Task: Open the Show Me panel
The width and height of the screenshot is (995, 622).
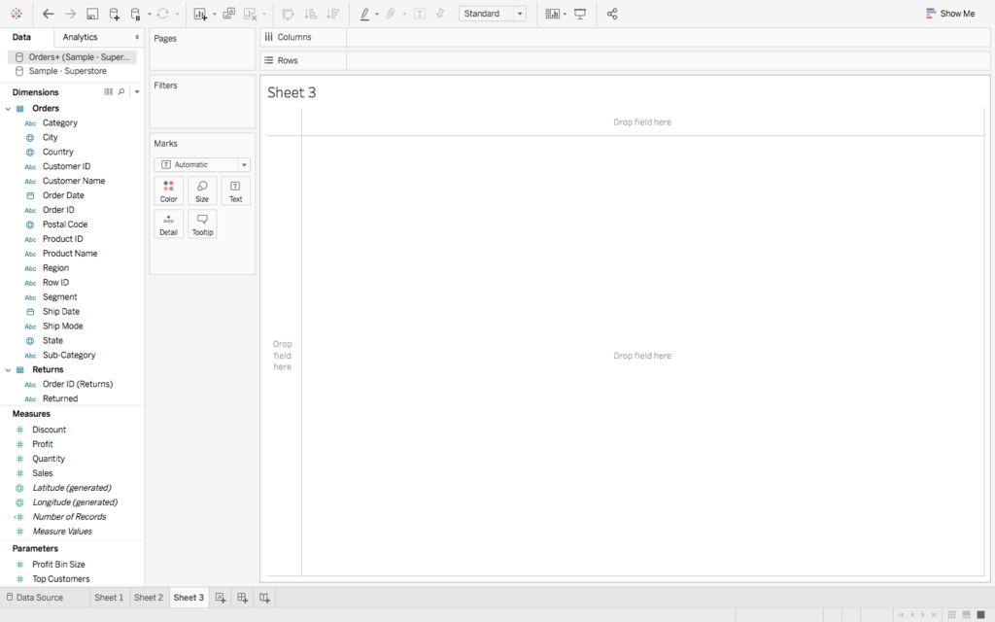Action: click(950, 14)
